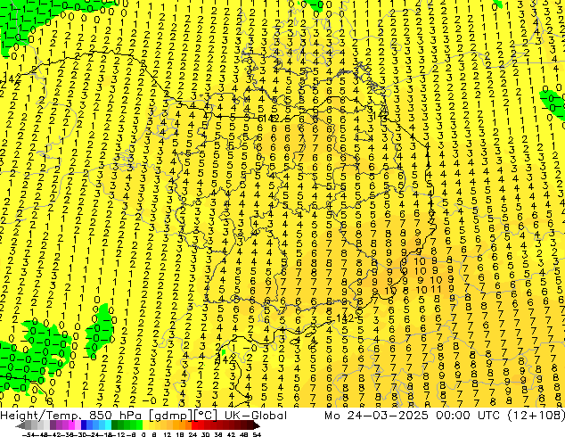Viewport: 565px width, 437px height.
Task: Click the '24' legend scale label
Action: [x=192, y=435]
